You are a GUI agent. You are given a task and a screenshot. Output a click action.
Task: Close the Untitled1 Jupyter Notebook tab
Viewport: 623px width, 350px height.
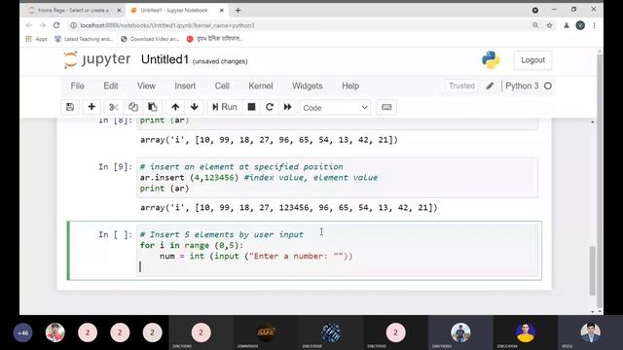coord(222,11)
